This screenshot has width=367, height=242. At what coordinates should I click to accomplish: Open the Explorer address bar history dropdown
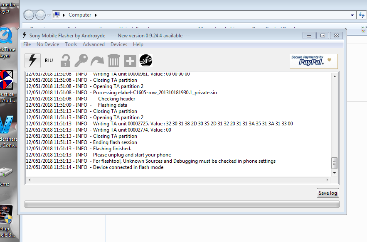(x=352, y=15)
